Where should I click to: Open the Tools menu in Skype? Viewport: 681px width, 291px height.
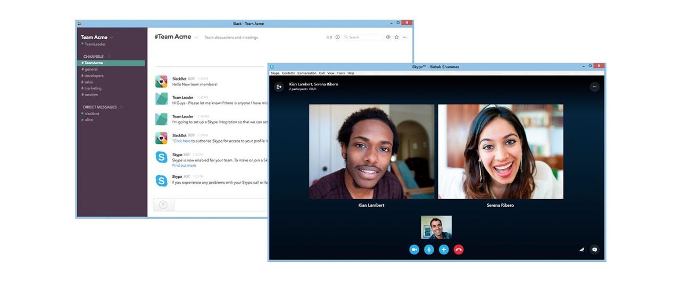tap(341, 73)
